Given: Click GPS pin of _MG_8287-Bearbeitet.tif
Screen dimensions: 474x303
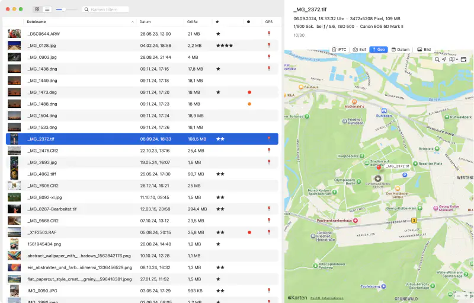Looking at the screenshot, I should pos(269,209).
